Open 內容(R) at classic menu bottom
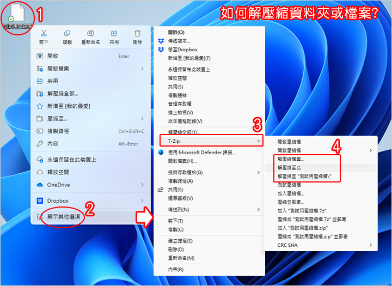Viewport: 392px width, 286px height. pyautogui.click(x=176, y=269)
